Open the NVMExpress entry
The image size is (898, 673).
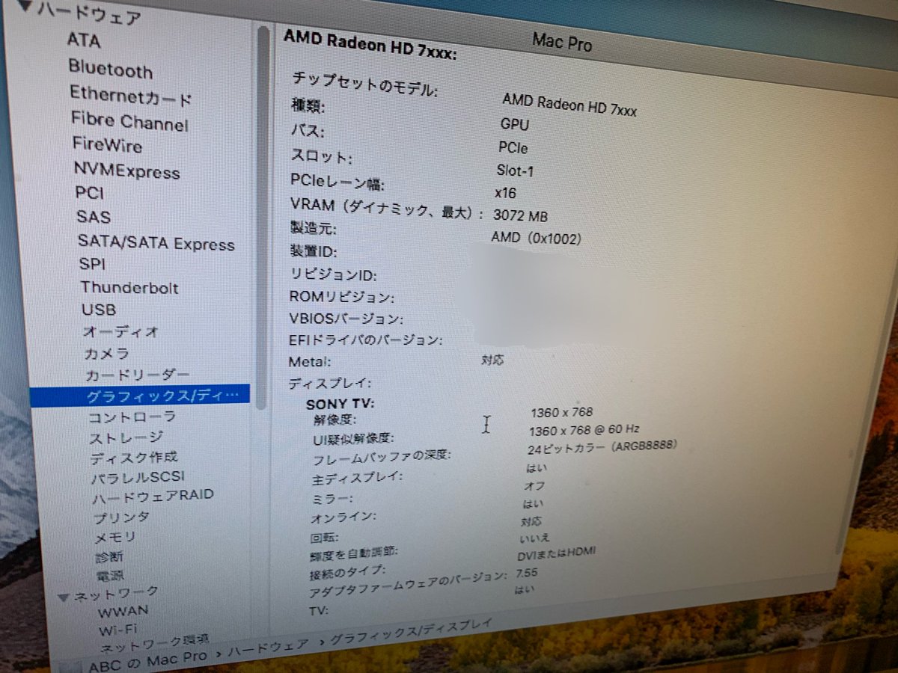126,171
